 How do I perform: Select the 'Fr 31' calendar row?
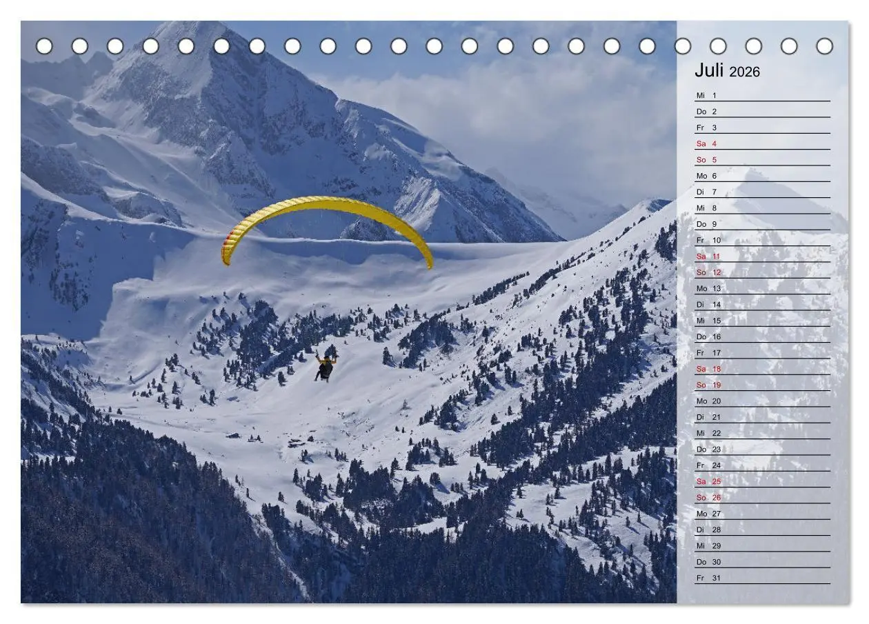click(x=762, y=578)
